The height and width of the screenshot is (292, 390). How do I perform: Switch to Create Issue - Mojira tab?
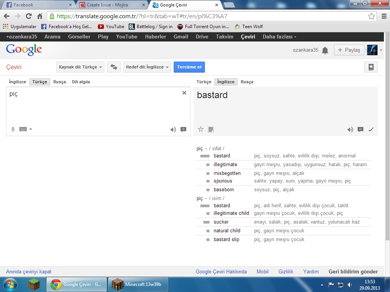(111, 5)
